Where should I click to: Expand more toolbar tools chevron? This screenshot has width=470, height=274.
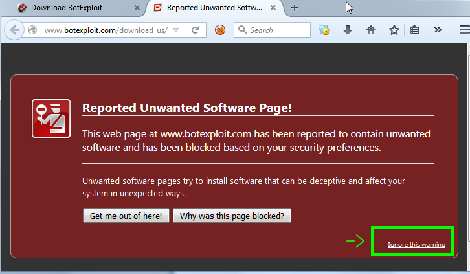(x=438, y=30)
